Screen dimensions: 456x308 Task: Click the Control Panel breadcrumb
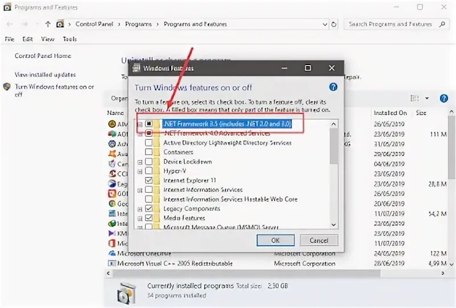(x=94, y=24)
